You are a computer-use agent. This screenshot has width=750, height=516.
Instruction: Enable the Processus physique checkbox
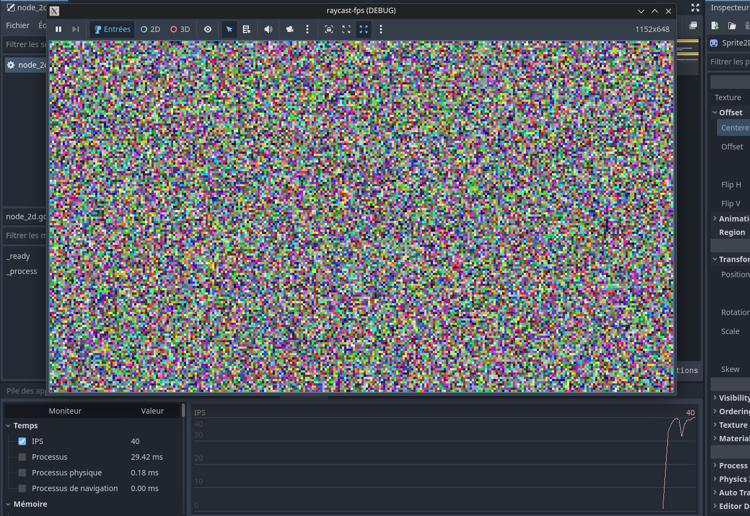point(22,473)
